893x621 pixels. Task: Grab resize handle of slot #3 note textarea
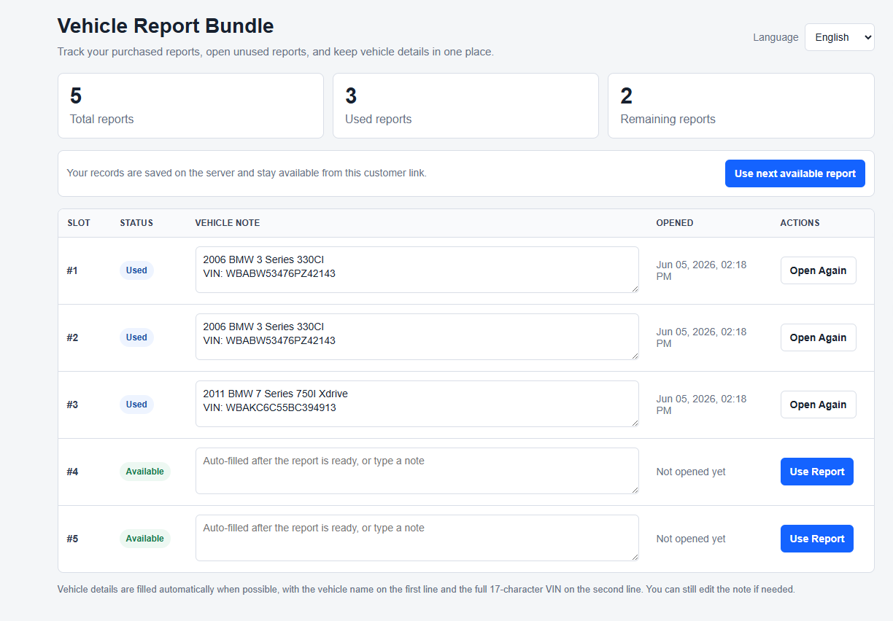(634, 422)
